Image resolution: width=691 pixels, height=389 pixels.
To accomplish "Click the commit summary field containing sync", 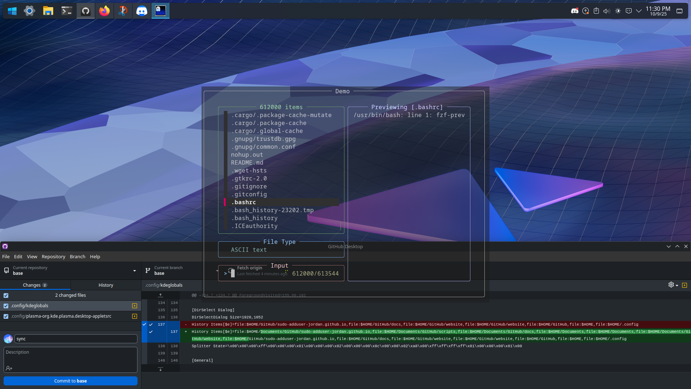I will [76, 339].
